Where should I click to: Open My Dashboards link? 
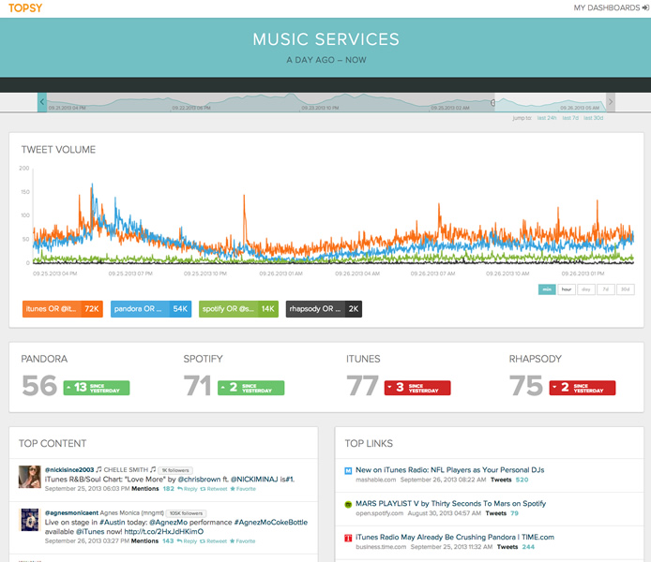click(607, 7)
